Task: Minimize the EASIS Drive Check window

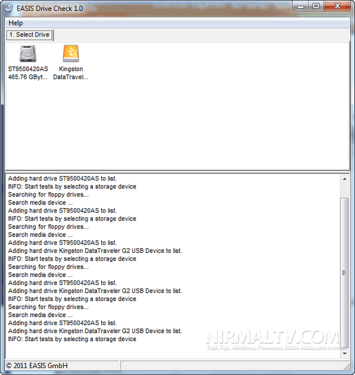Action: (x=301, y=6)
